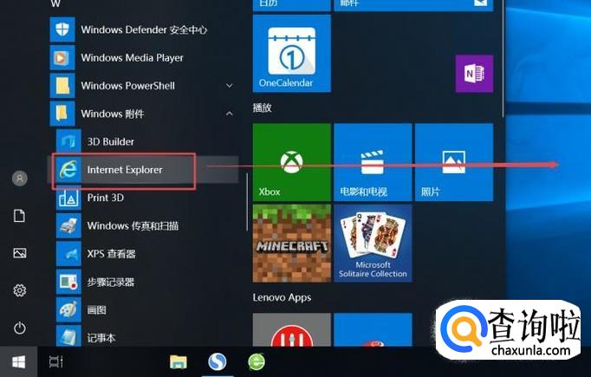Open the user account icon in Start sidebar
This screenshot has width=591, height=377.
pyautogui.click(x=20, y=178)
